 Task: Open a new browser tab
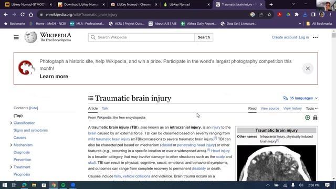tap(271, 5)
